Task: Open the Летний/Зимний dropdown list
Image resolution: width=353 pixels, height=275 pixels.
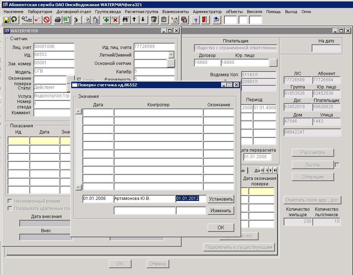Action: 171,55
